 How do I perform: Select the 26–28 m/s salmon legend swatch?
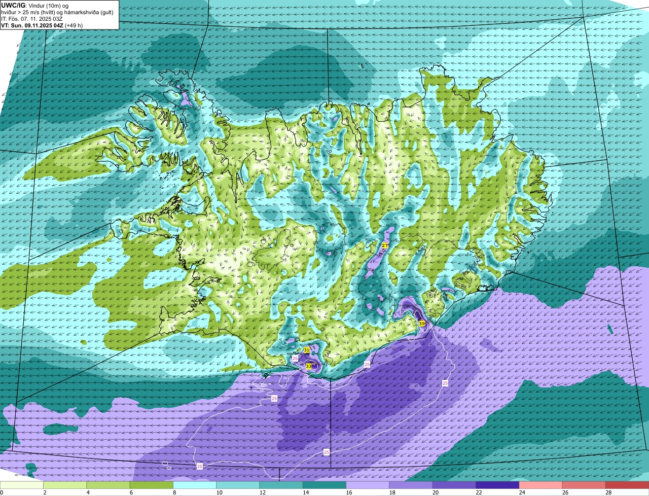click(584, 485)
